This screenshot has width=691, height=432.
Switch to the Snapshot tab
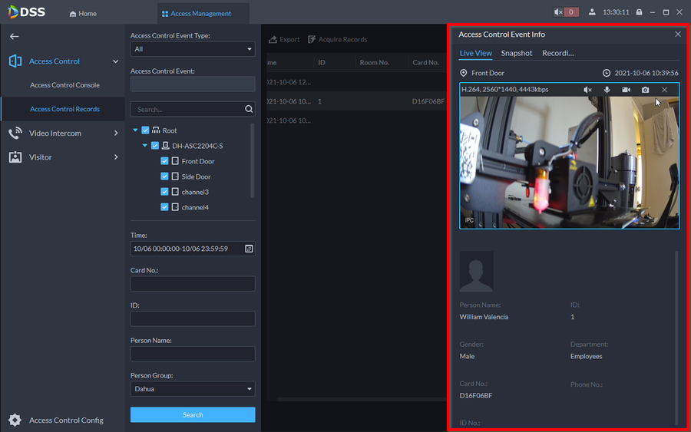click(517, 53)
